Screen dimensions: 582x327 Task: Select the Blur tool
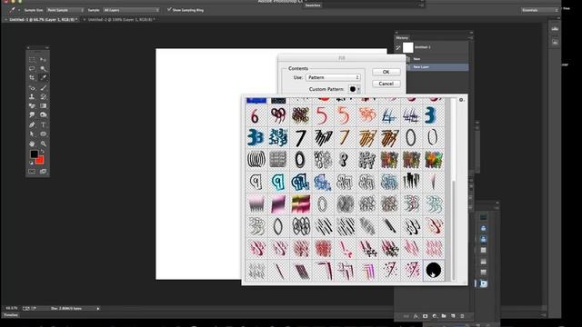32,115
